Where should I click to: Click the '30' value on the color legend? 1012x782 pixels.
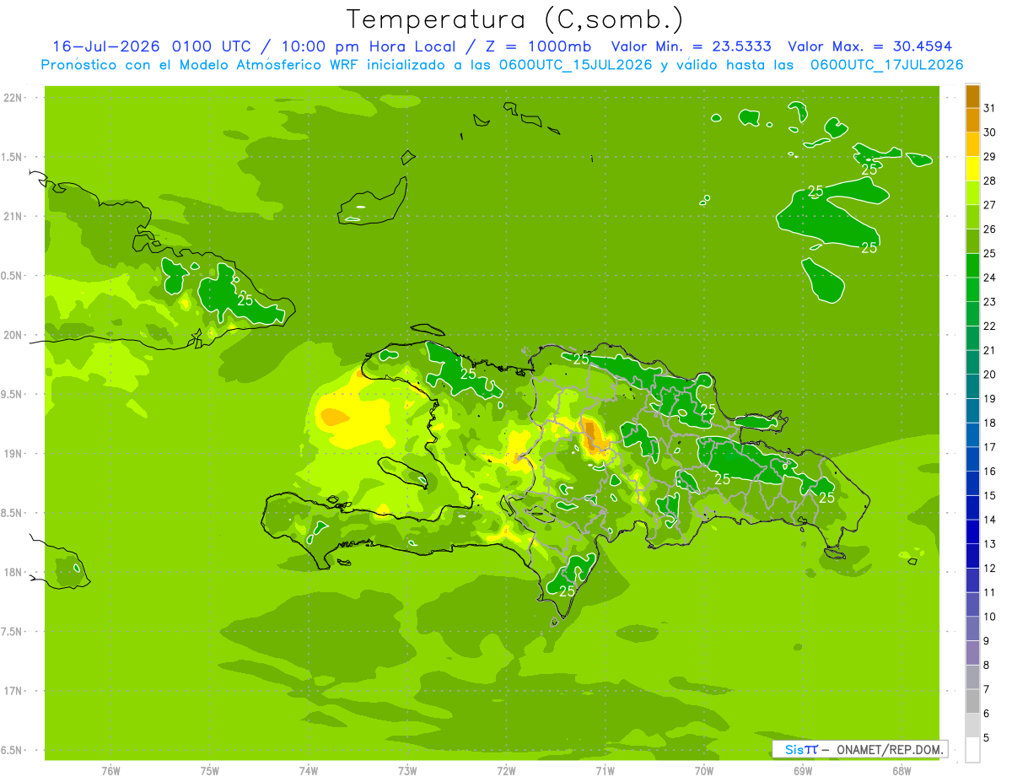(x=990, y=132)
